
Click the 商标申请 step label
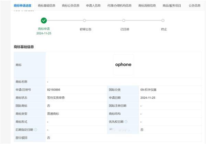tap(44, 29)
